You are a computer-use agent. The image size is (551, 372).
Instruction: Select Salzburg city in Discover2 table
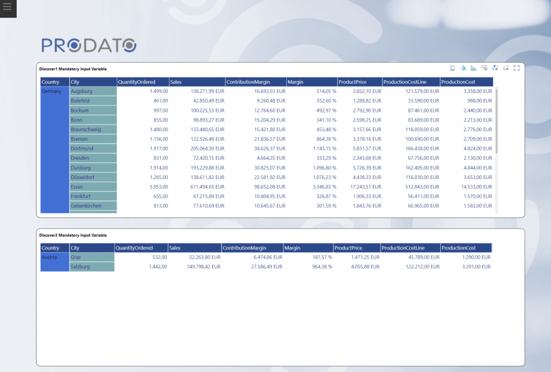tap(91, 267)
